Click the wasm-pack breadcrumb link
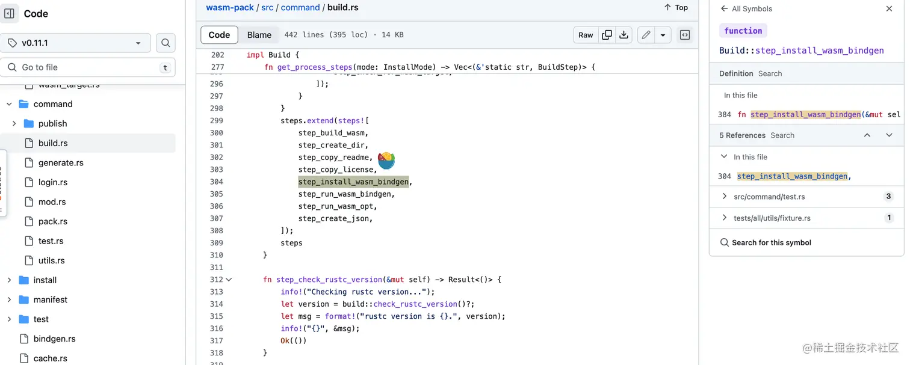Screen dimensions: 910x365 [230, 7]
